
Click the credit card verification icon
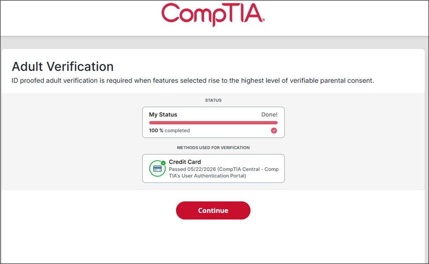click(x=157, y=169)
